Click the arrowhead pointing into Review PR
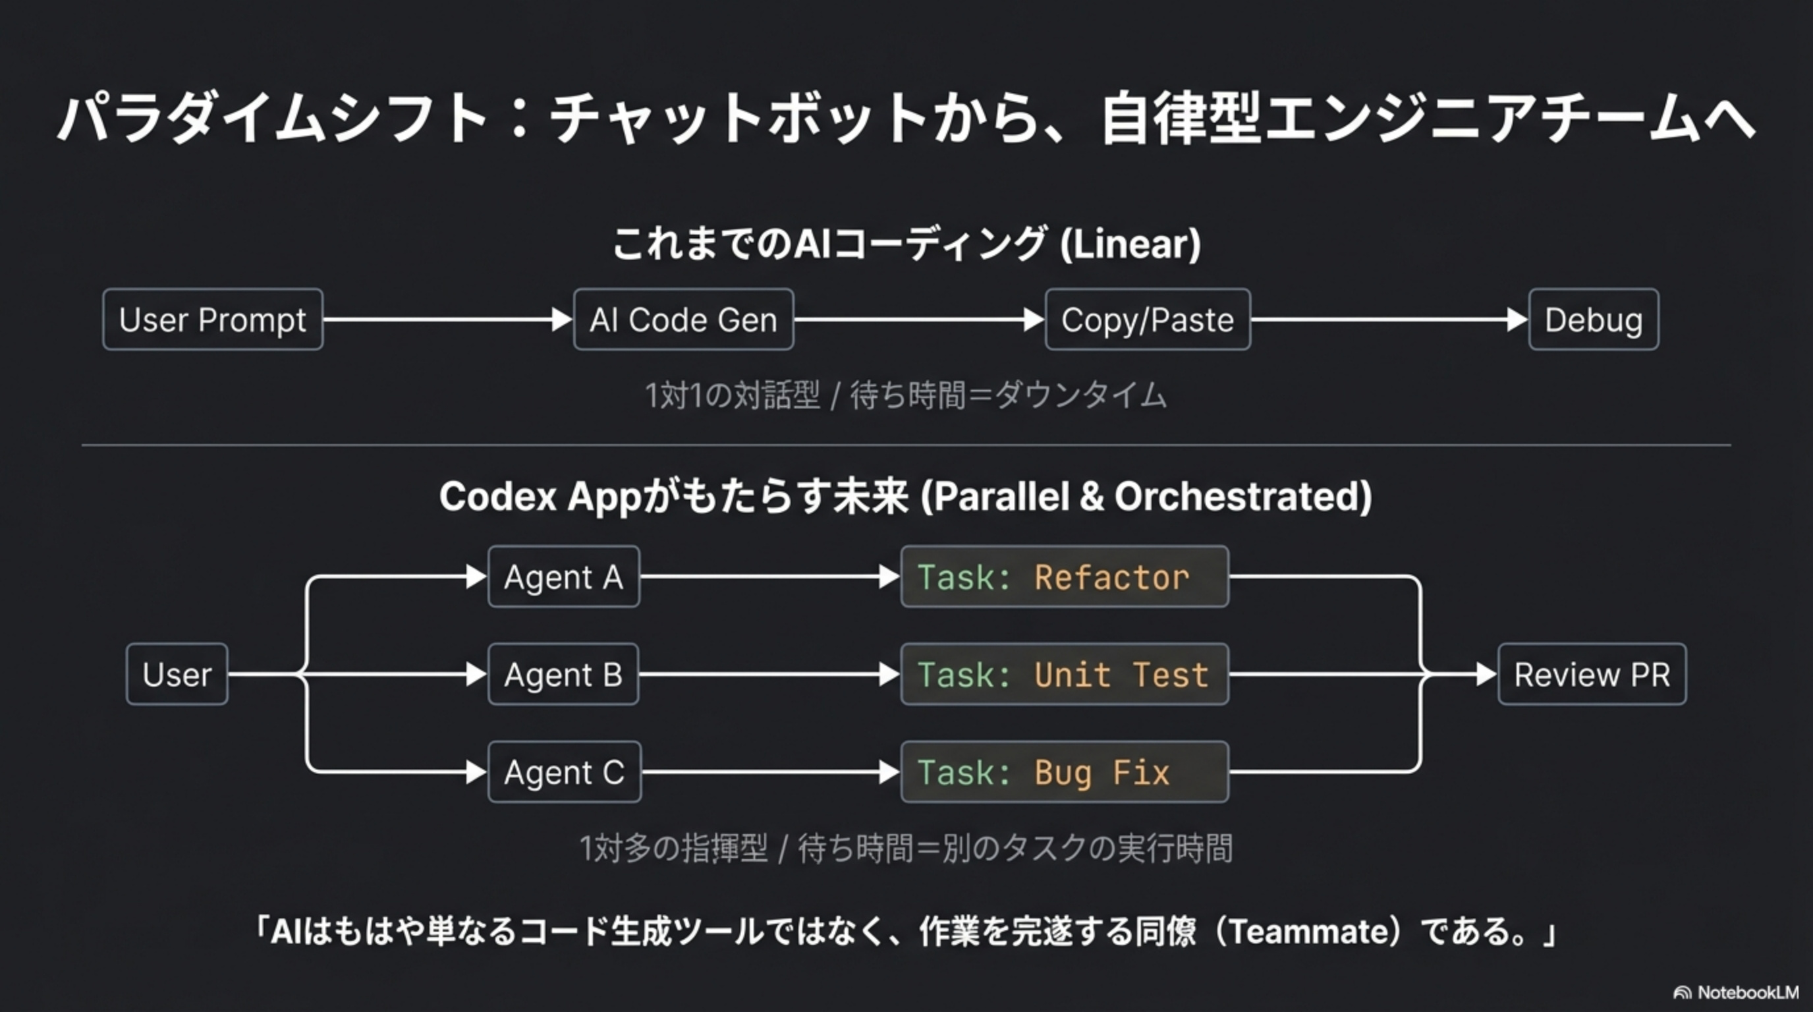The image size is (1813, 1012). [x=1486, y=674]
